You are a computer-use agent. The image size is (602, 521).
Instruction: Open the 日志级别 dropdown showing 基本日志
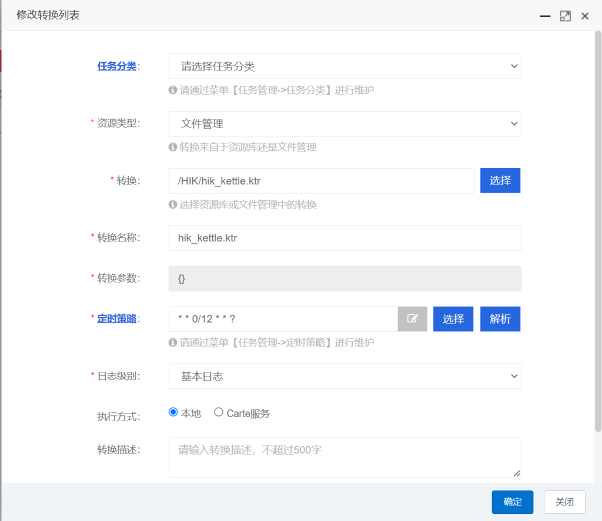(x=345, y=377)
